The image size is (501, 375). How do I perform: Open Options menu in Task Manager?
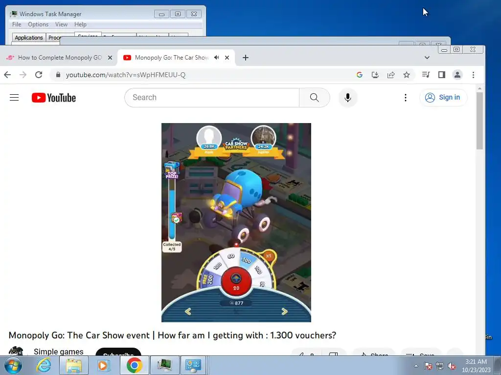click(38, 24)
